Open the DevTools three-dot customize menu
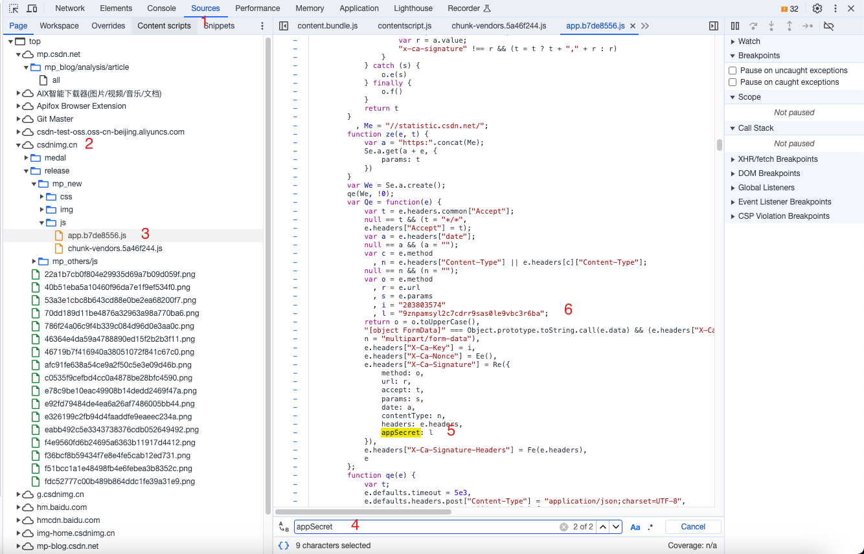 pyautogui.click(x=835, y=8)
